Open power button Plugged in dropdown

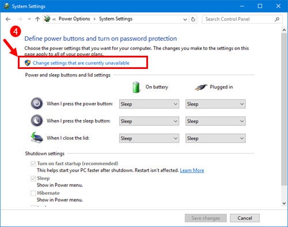(x=215, y=104)
